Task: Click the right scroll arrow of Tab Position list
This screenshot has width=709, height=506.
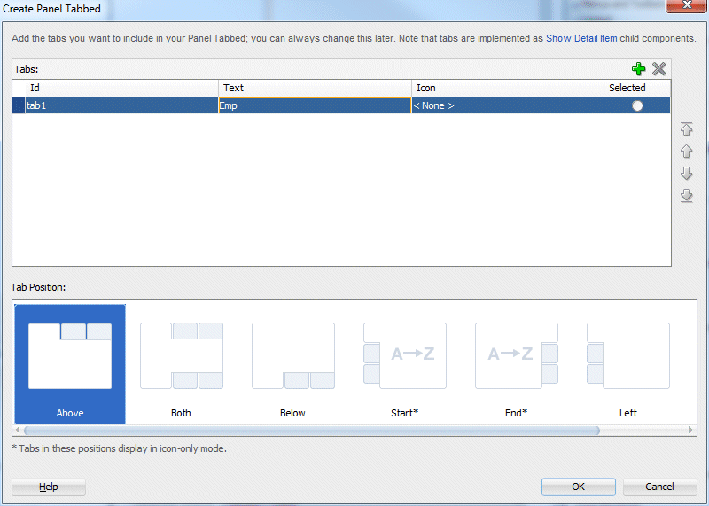Action: 690,430
